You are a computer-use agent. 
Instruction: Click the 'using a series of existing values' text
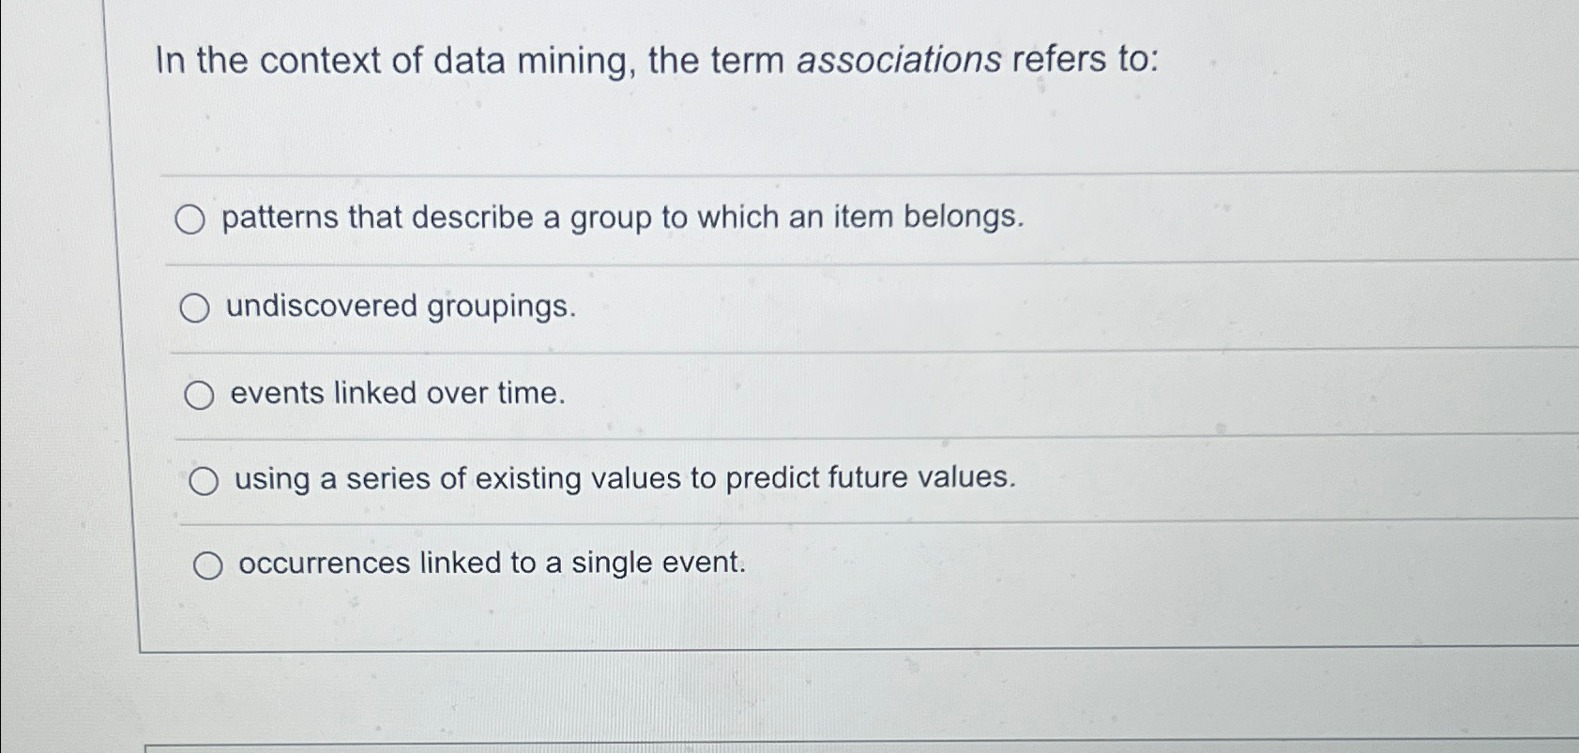(625, 478)
